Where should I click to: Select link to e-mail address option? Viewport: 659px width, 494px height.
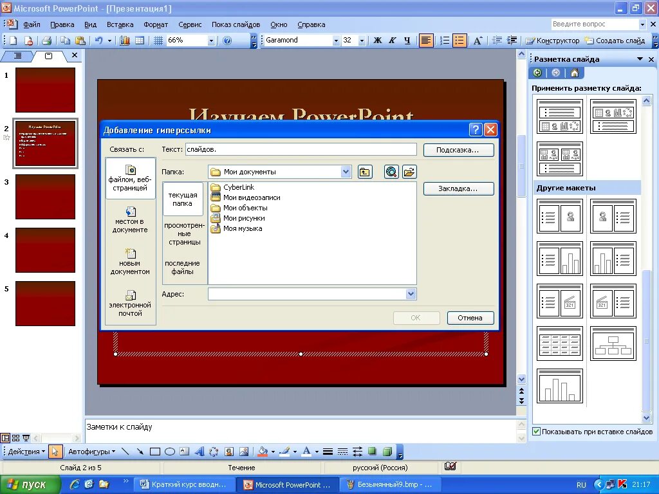(x=130, y=303)
